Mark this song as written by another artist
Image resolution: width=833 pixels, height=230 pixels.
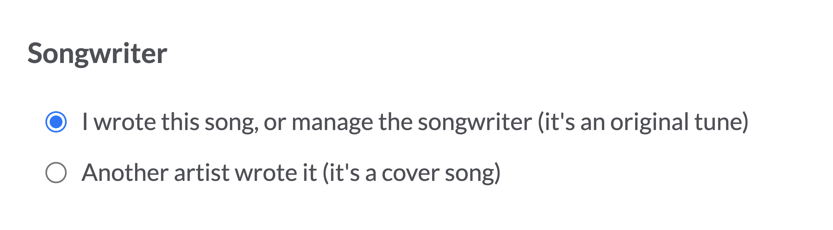(56, 172)
